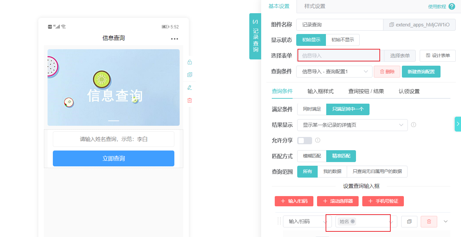The width and height of the screenshot is (461, 237).
Task: Delete the 输入/扫码 input row via trash icon
Action: (x=429, y=221)
